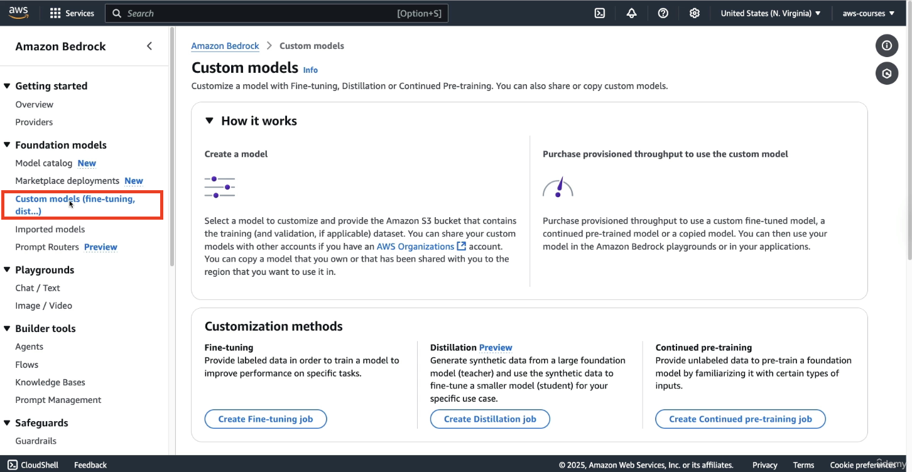
Task: Open the Terms footer link
Action: point(804,465)
